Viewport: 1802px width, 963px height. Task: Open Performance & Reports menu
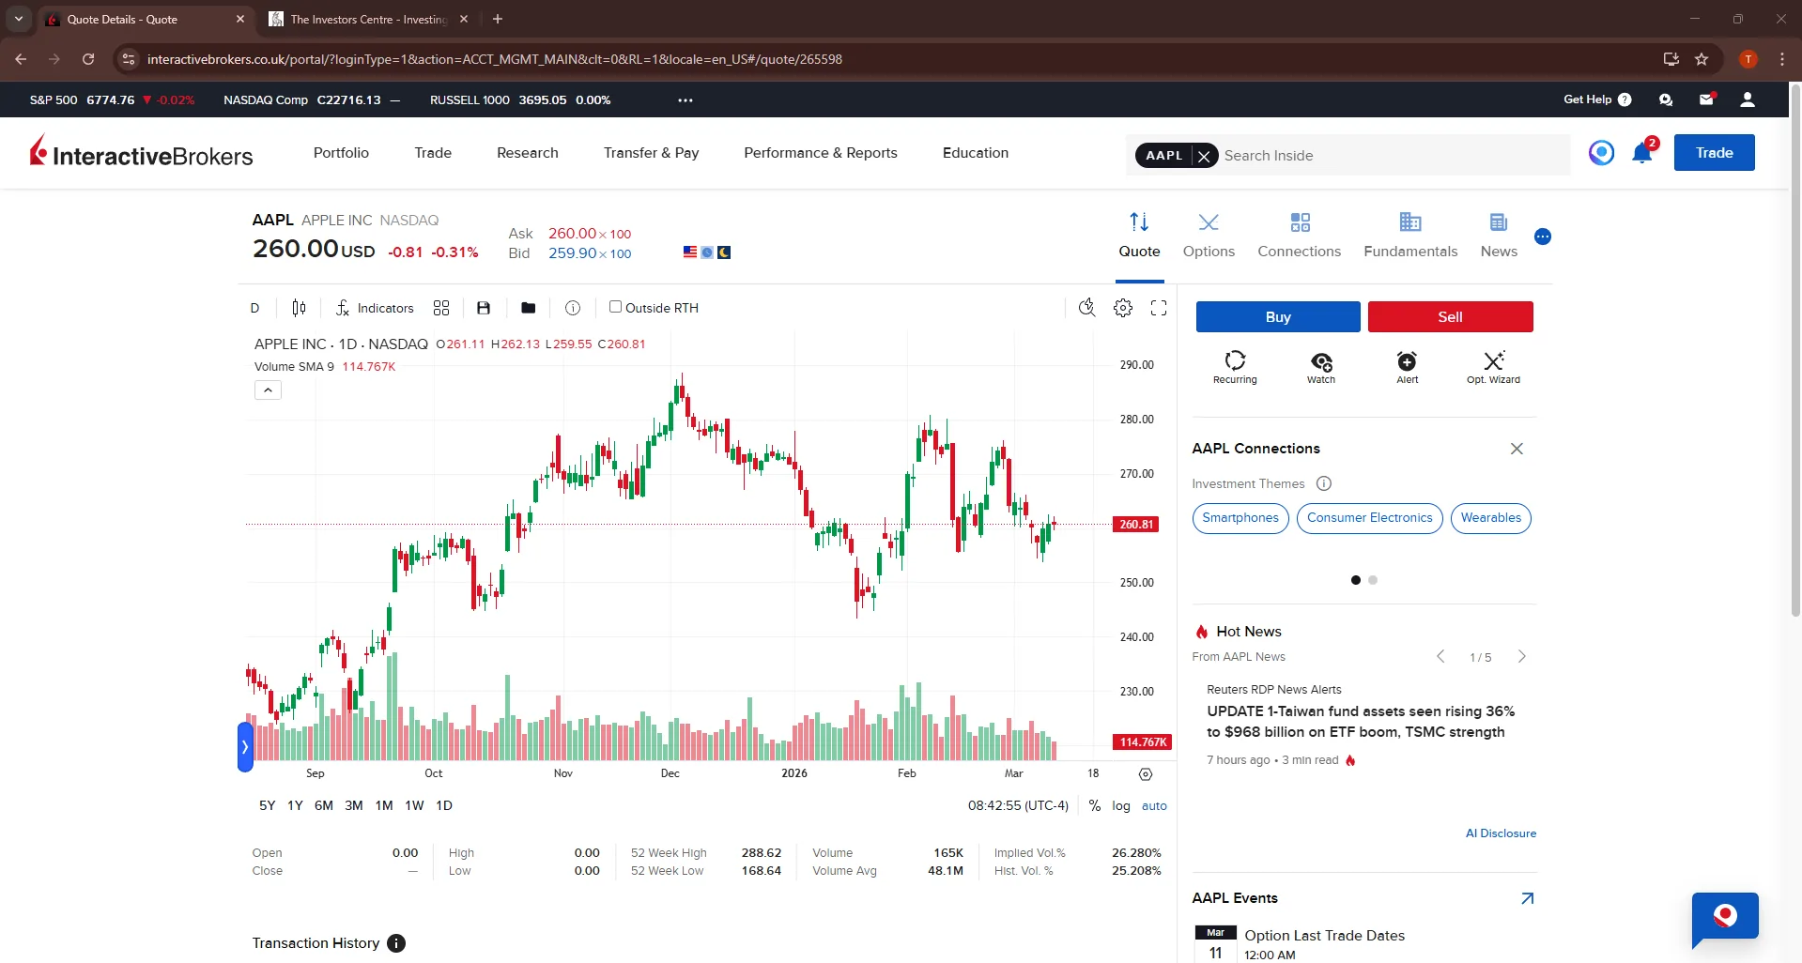[x=820, y=153]
